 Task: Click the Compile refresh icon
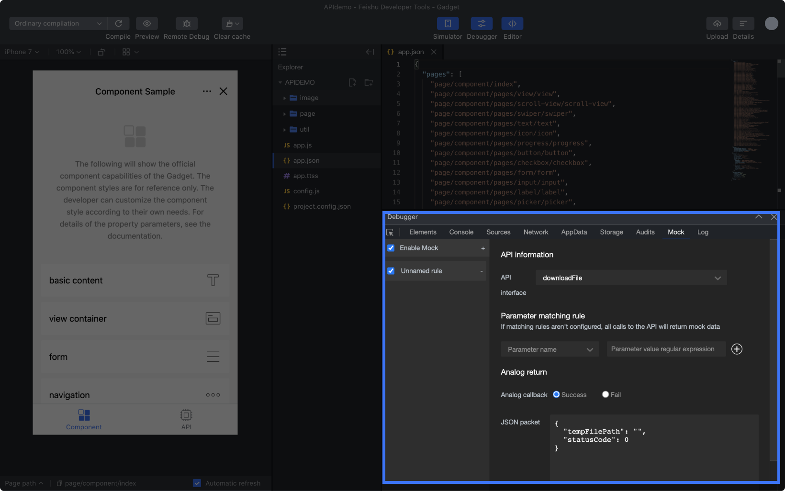tap(118, 23)
